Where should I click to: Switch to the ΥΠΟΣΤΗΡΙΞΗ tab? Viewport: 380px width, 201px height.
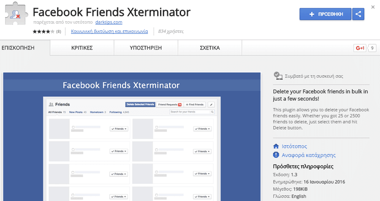(146, 48)
